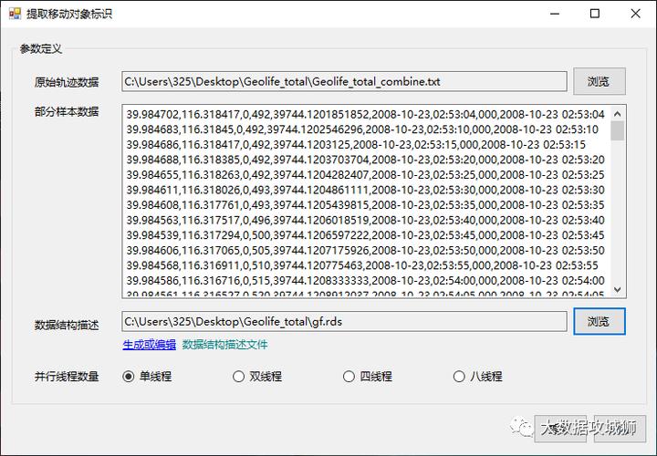Select the 单线程 radio button
Viewport: 657px width, 456px height.
[147, 377]
